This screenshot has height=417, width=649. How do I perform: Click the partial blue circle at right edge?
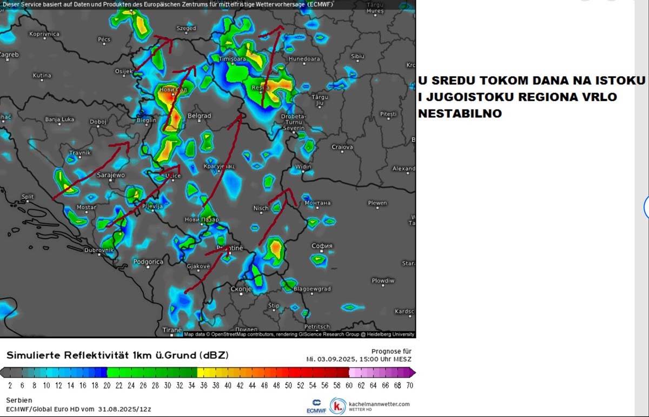[x=646, y=207]
